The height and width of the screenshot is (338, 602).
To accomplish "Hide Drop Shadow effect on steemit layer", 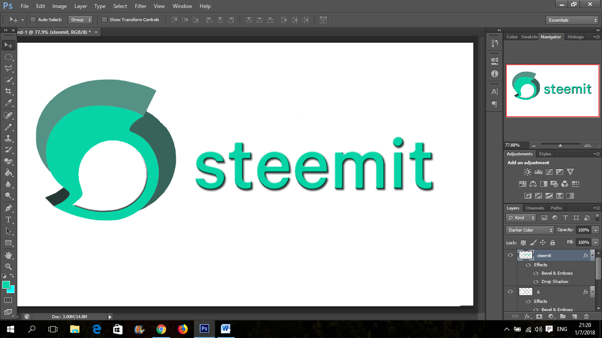I will point(536,282).
